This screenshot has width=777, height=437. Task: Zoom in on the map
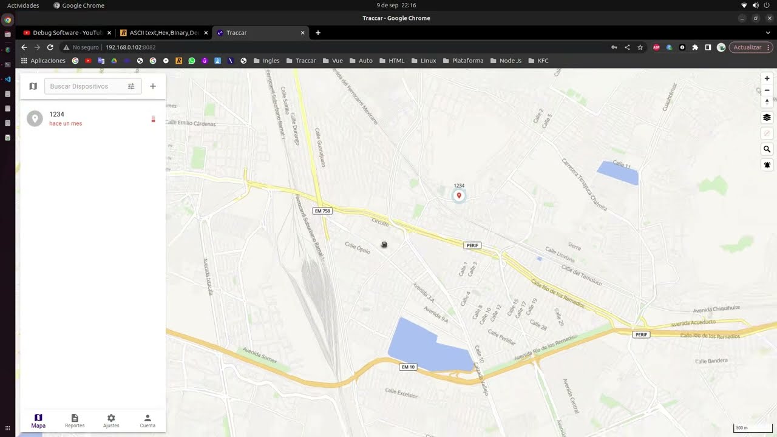point(767,78)
